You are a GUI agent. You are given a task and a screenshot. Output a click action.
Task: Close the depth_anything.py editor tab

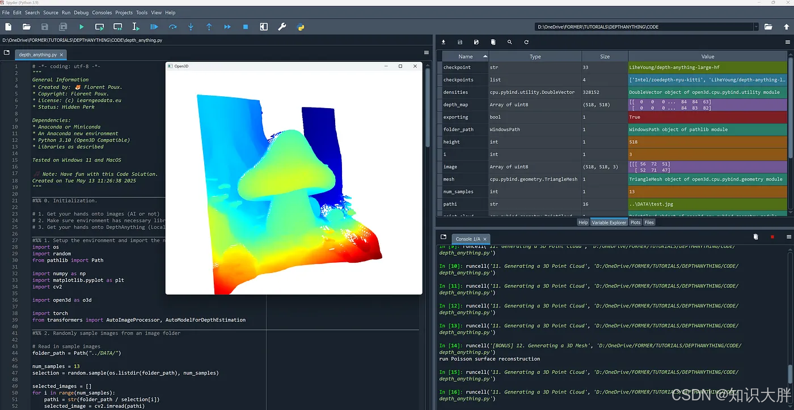pos(62,55)
